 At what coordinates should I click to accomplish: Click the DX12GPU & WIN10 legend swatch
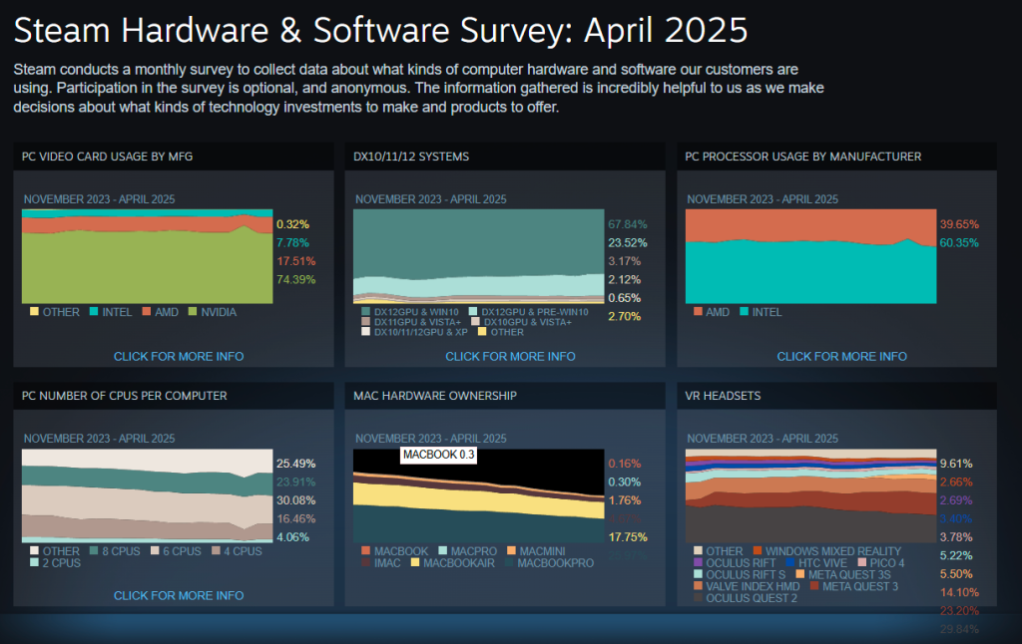point(365,312)
